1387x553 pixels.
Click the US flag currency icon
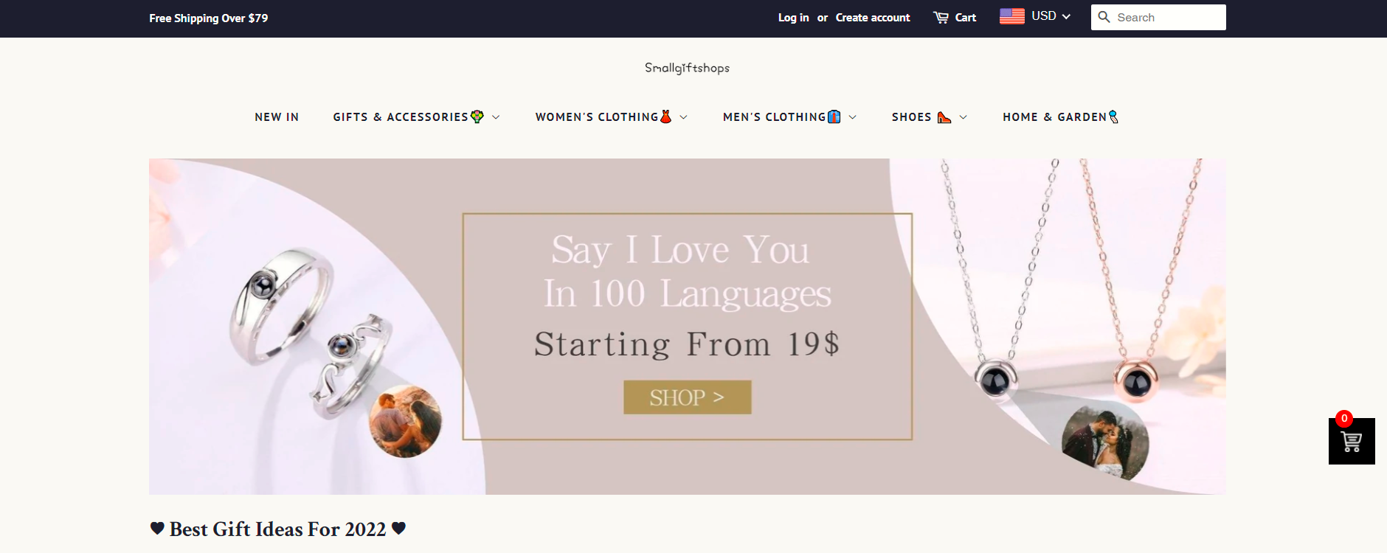coord(1012,16)
